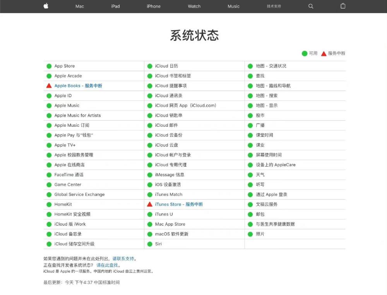
Task: Click green dot next to 钱包
Action: (49, 135)
